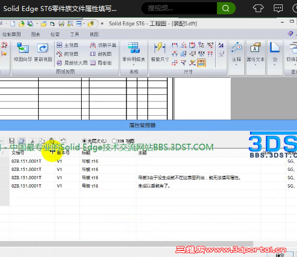Open the 绘制草图 ribbon tab

pyautogui.click(x=12, y=34)
